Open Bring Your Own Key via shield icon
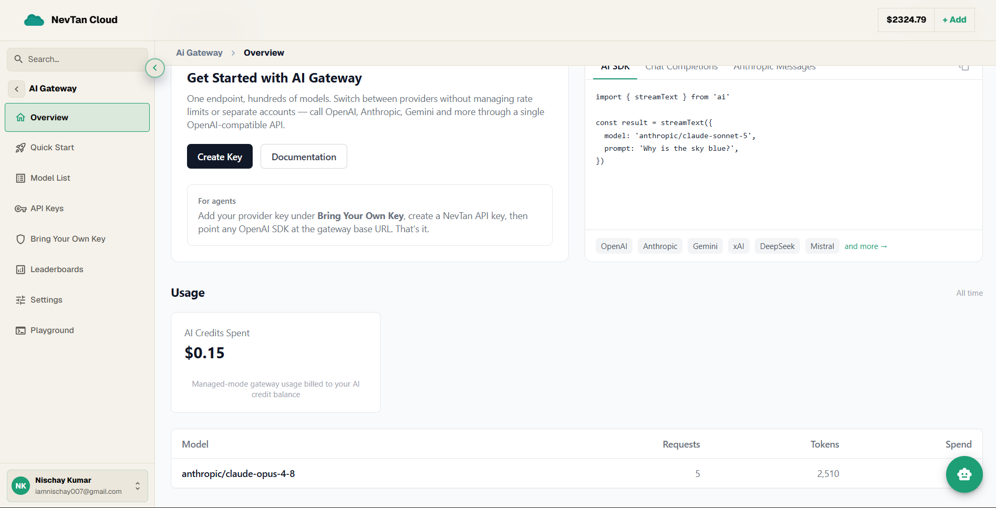 click(x=20, y=240)
